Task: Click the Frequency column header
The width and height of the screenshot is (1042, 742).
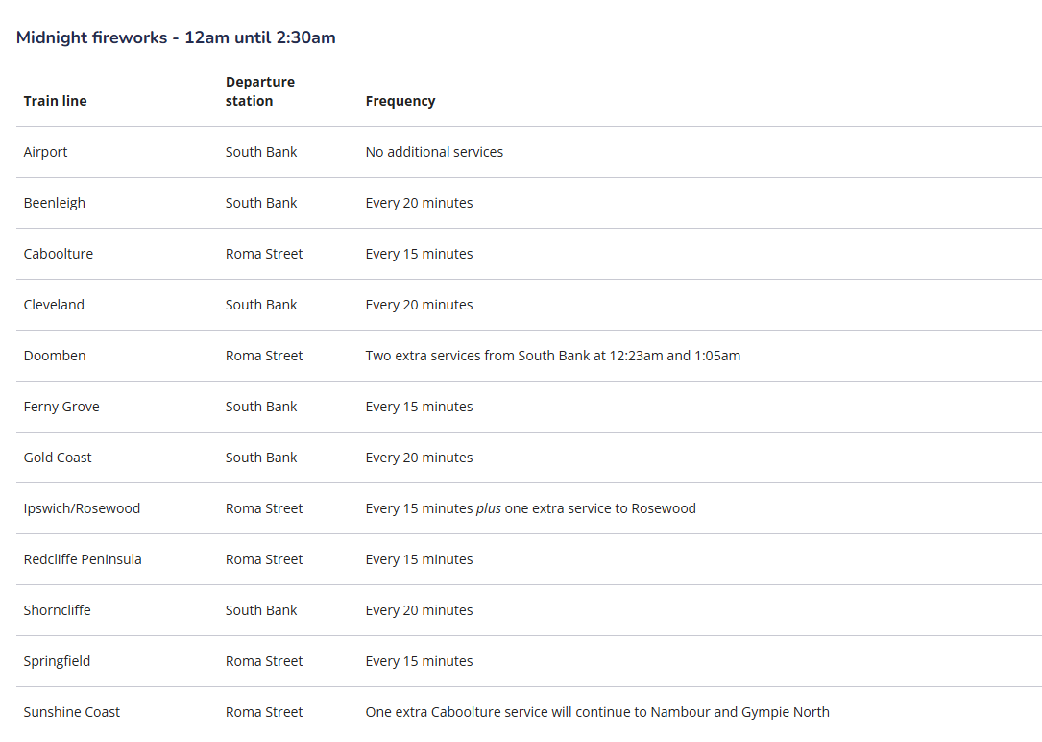Action: (400, 101)
